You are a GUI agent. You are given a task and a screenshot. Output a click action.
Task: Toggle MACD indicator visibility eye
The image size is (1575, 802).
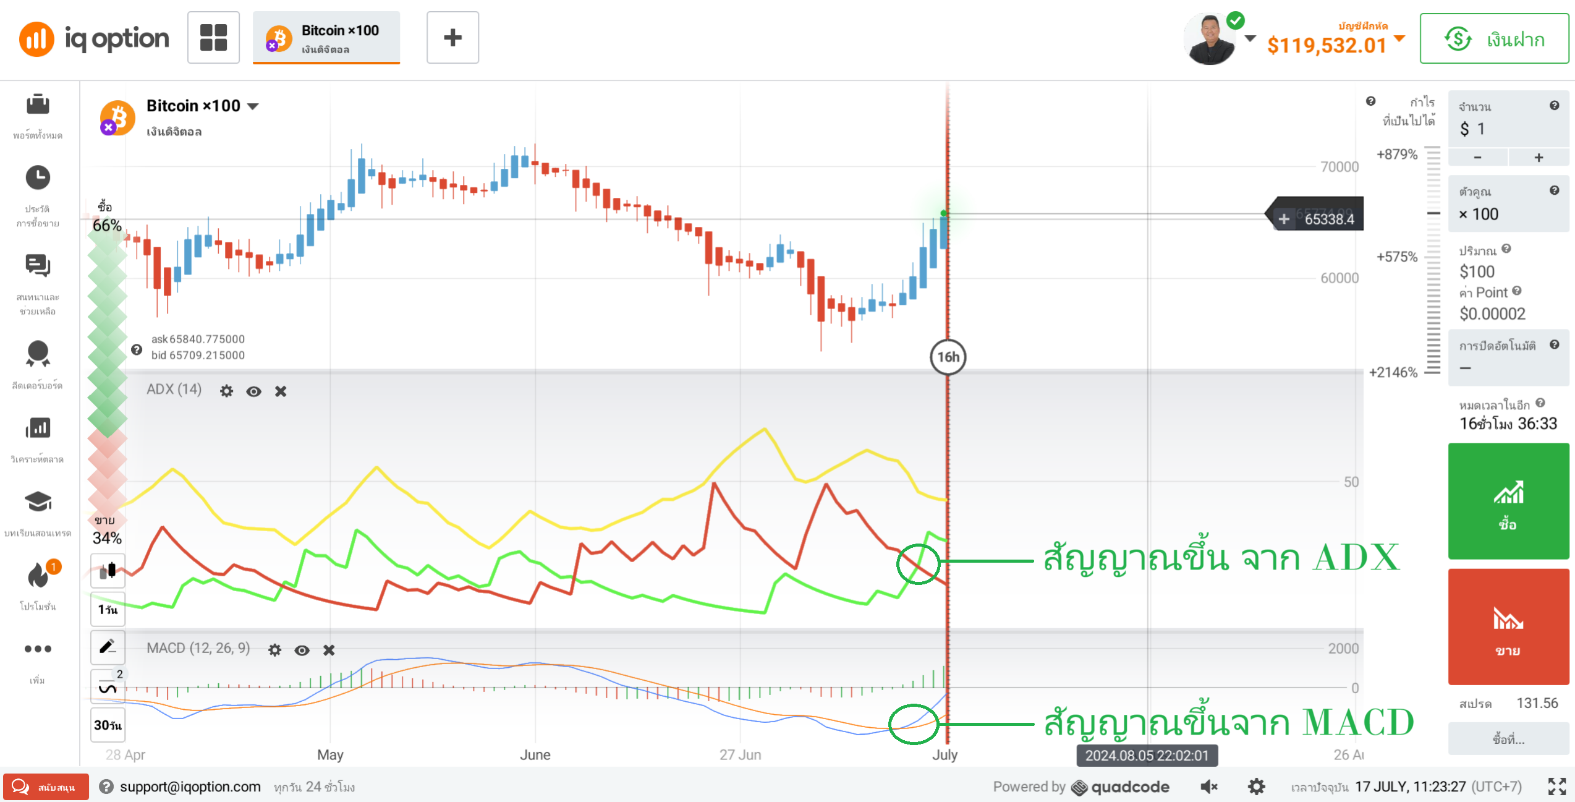(302, 650)
